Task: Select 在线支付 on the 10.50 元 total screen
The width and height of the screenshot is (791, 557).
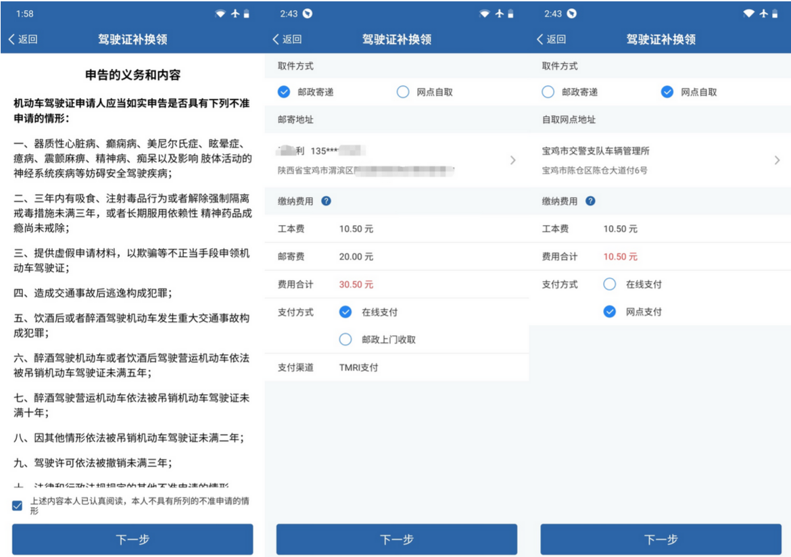Action: pyautogui.click(x=610, y=284)
